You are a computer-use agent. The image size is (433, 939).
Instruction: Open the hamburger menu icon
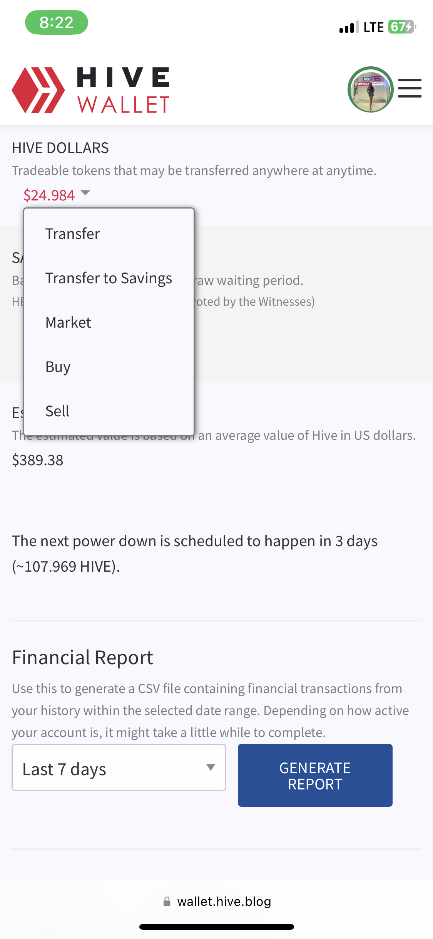[410, 88]
